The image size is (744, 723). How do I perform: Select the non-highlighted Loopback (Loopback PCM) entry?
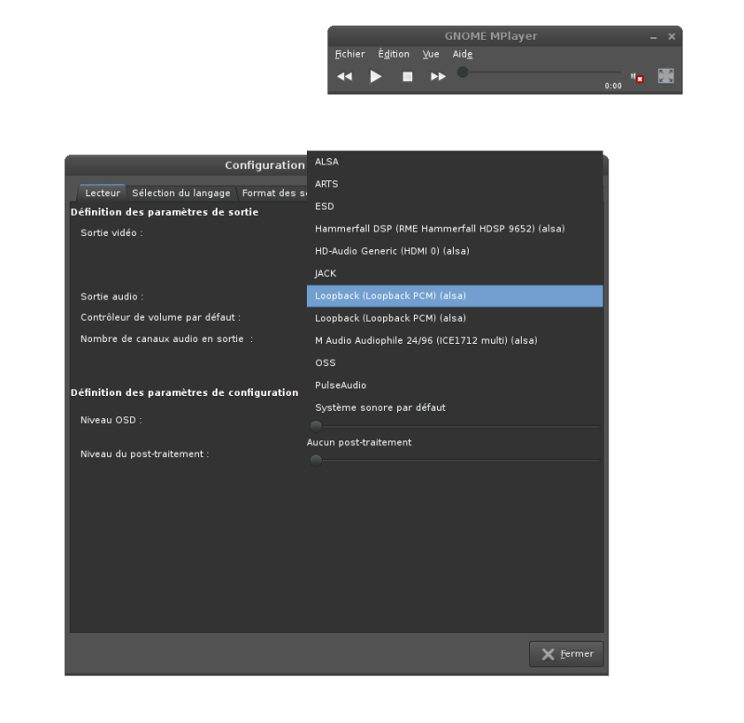(x=455, y=318)
